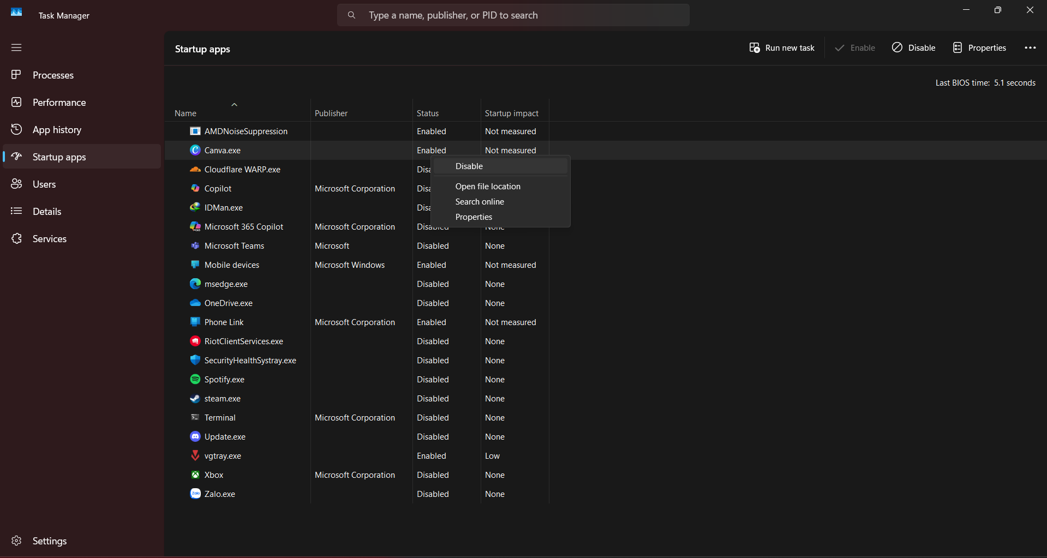Choose Open file location in context menu
The image size is (1047, 558).
tap(500, 187)
